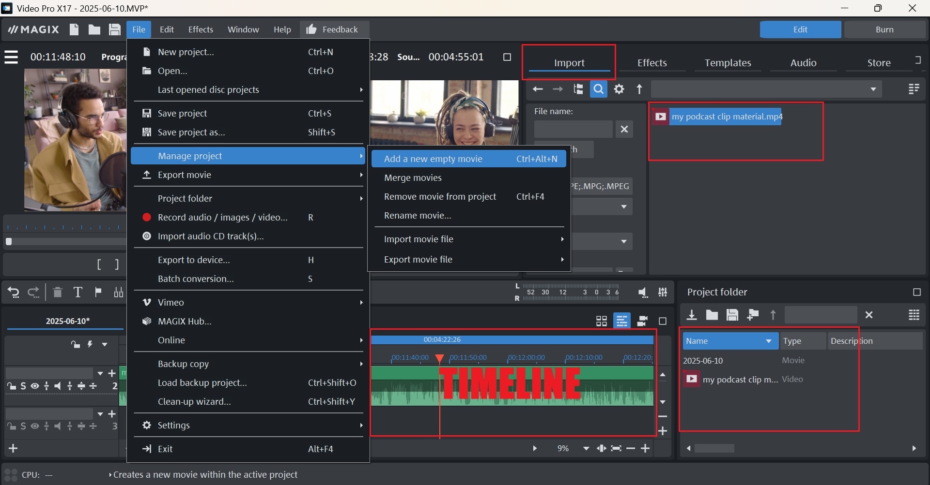Click the highlighted search magnifier icon
Image resolution: width=930 pixels, height=485 pixels.
tap(599, 89)
